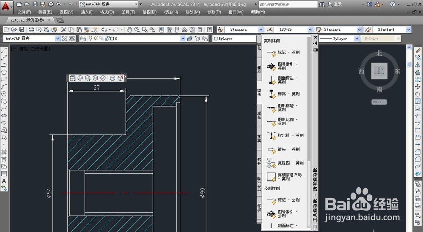Image resolution: width=423 pixels, height=232 pixels.
Task: Toggle layer 0 lock padlock icon
Action: 107,38
